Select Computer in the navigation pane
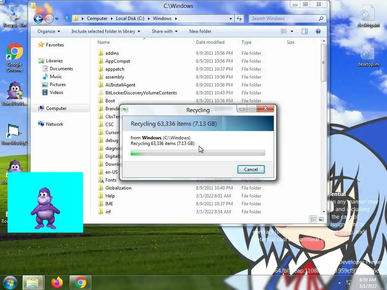The image size is (387, 290). pos(52,108)
